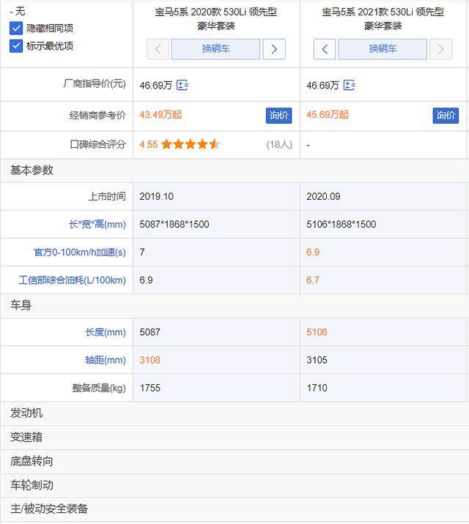Collapse the 车身 section header
Screen dimensions: 469x524
pos(234,305)
